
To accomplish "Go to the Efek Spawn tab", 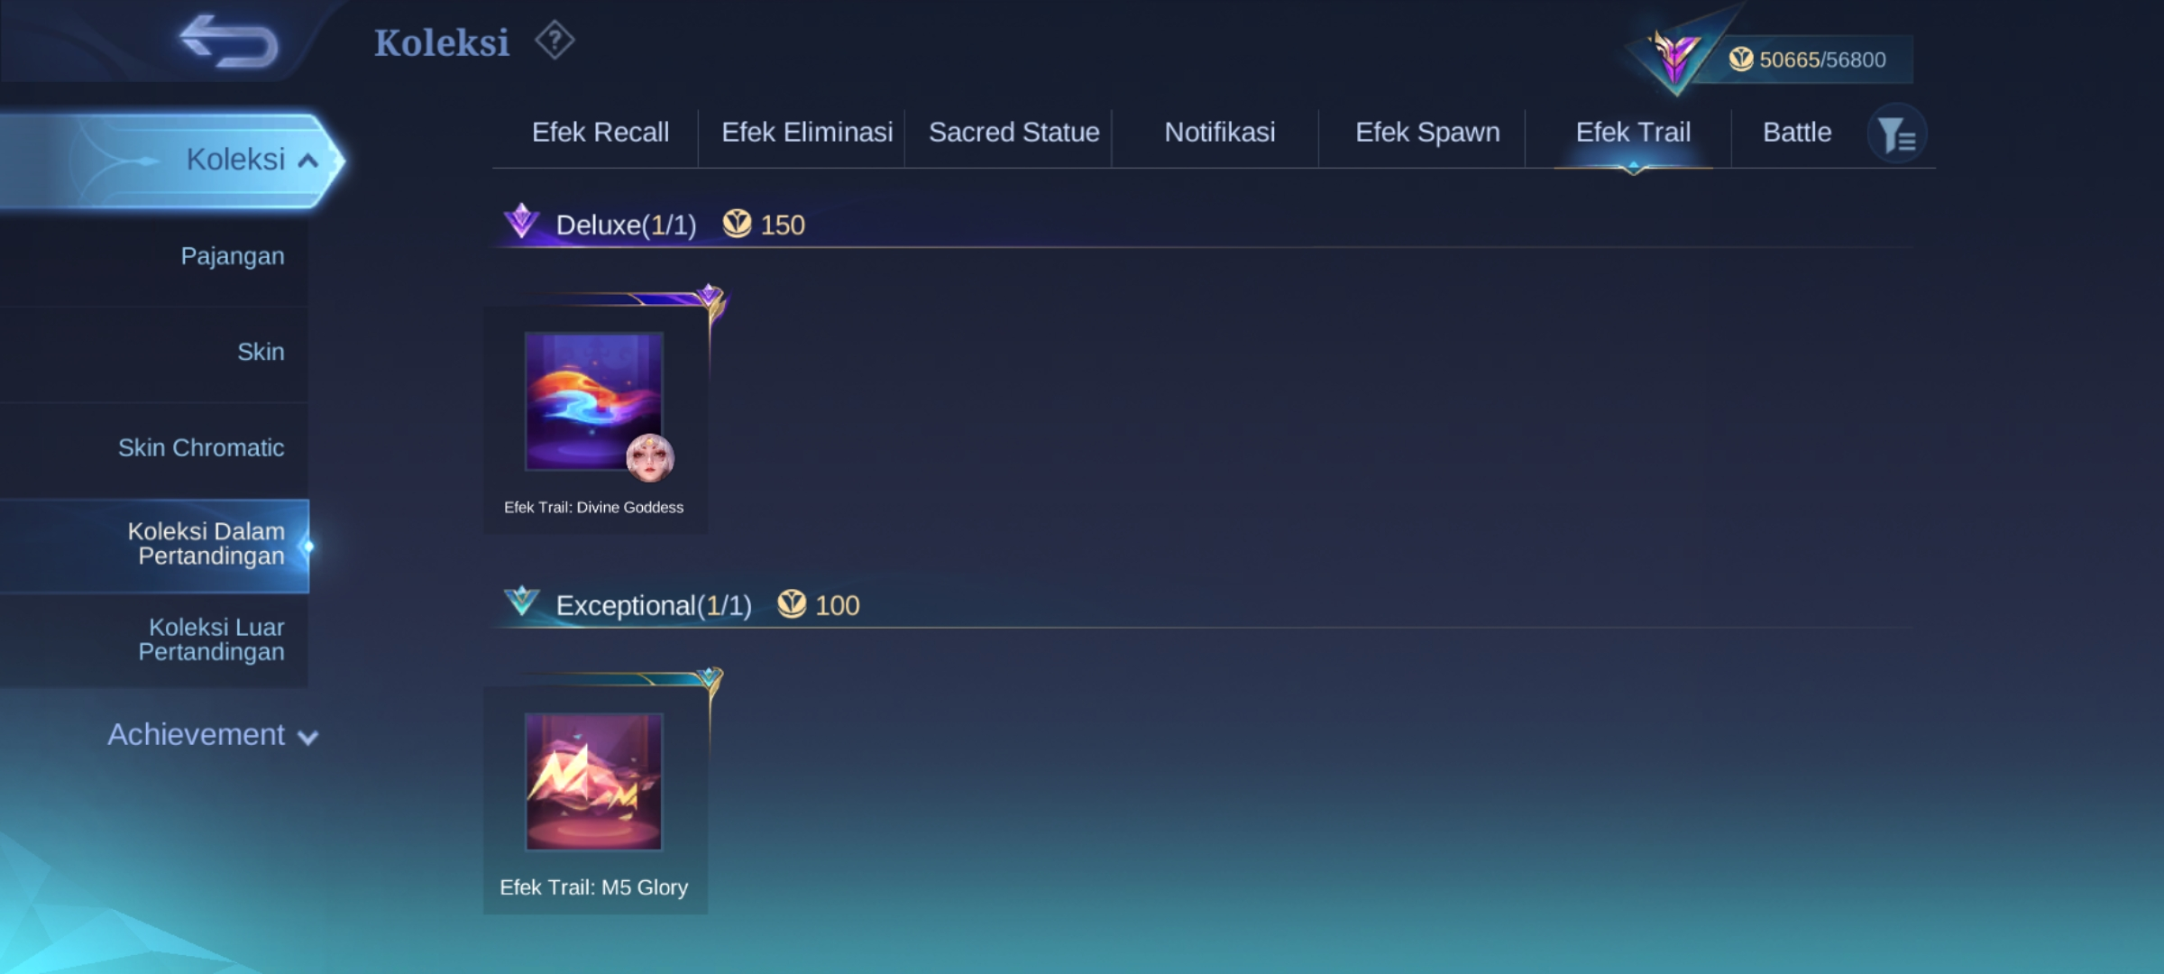I will (x=1428, y=133).
